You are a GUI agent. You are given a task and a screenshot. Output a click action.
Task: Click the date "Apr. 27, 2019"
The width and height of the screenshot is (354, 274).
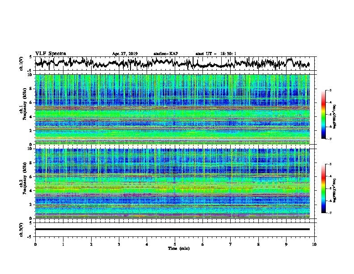[x=125, y=54]
